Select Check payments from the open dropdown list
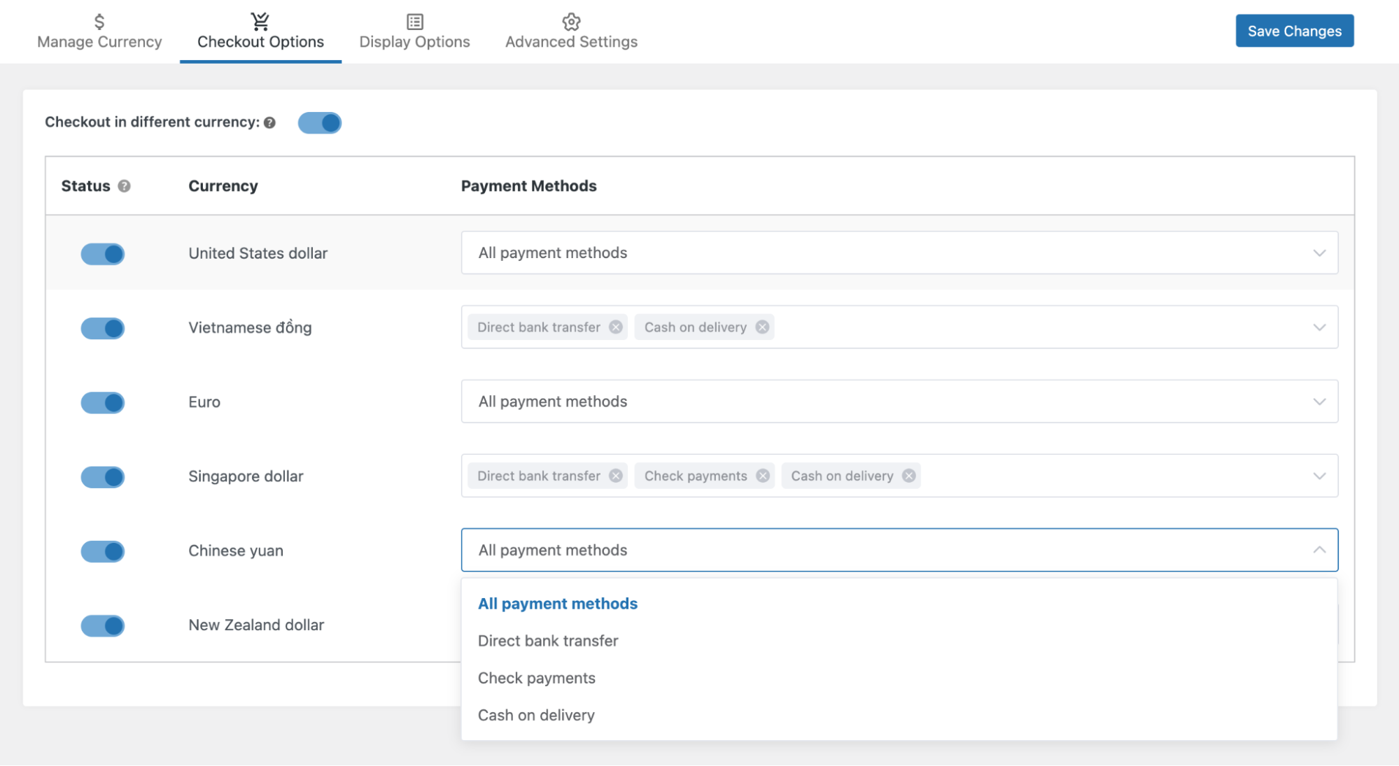 pyautogui.click(x=536, y=677)
